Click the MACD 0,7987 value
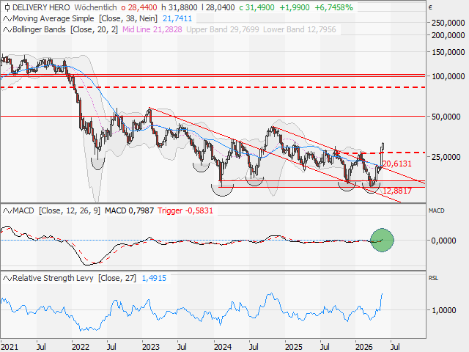Screen dimensions: 469x352 click(129, 210)
